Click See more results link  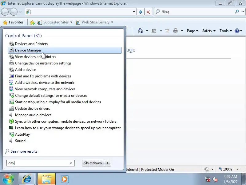[24, 151]
